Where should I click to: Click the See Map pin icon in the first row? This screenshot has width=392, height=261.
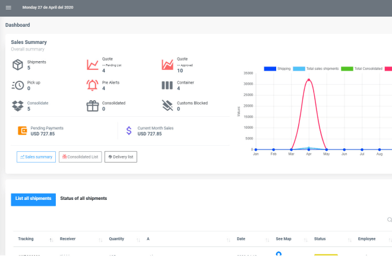[279, 254]
